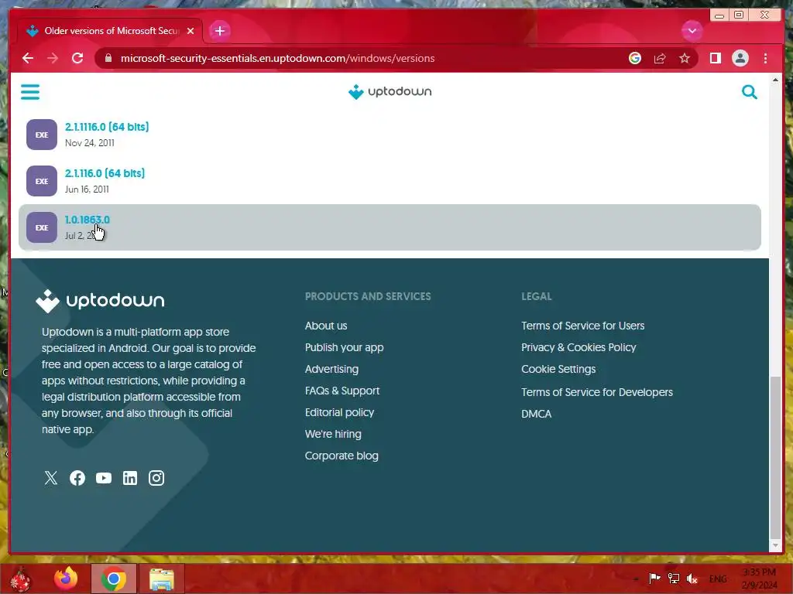Open Uptodown's Facebook page

77,478
